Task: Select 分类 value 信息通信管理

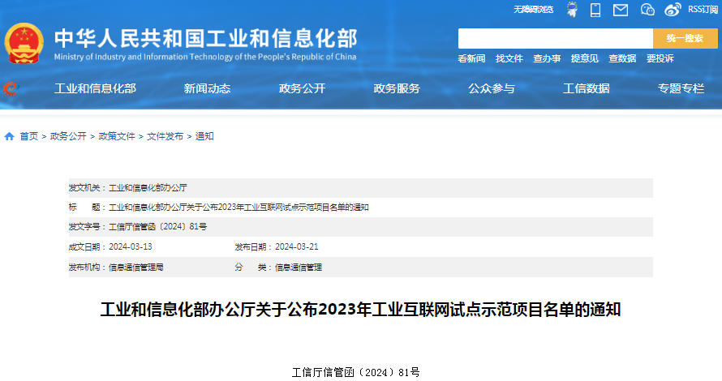Action: point(299,268)
